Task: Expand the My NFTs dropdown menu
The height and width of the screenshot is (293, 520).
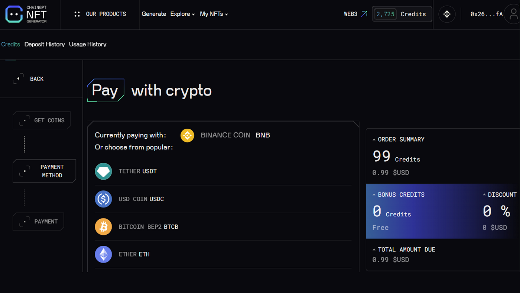Action: [x=214, y=14]
